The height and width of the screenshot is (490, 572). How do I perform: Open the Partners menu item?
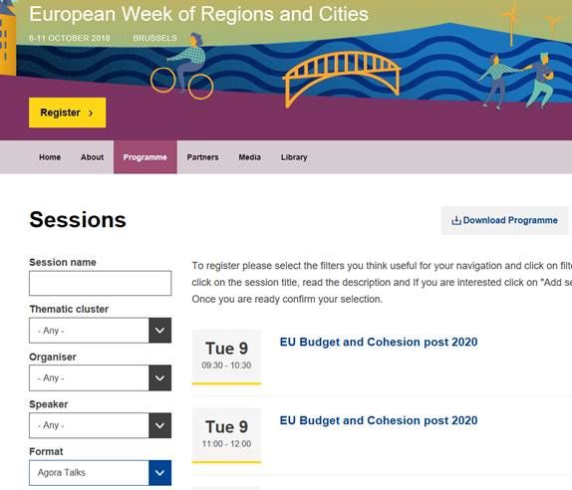pyautogui.click(x=202, y=157)
